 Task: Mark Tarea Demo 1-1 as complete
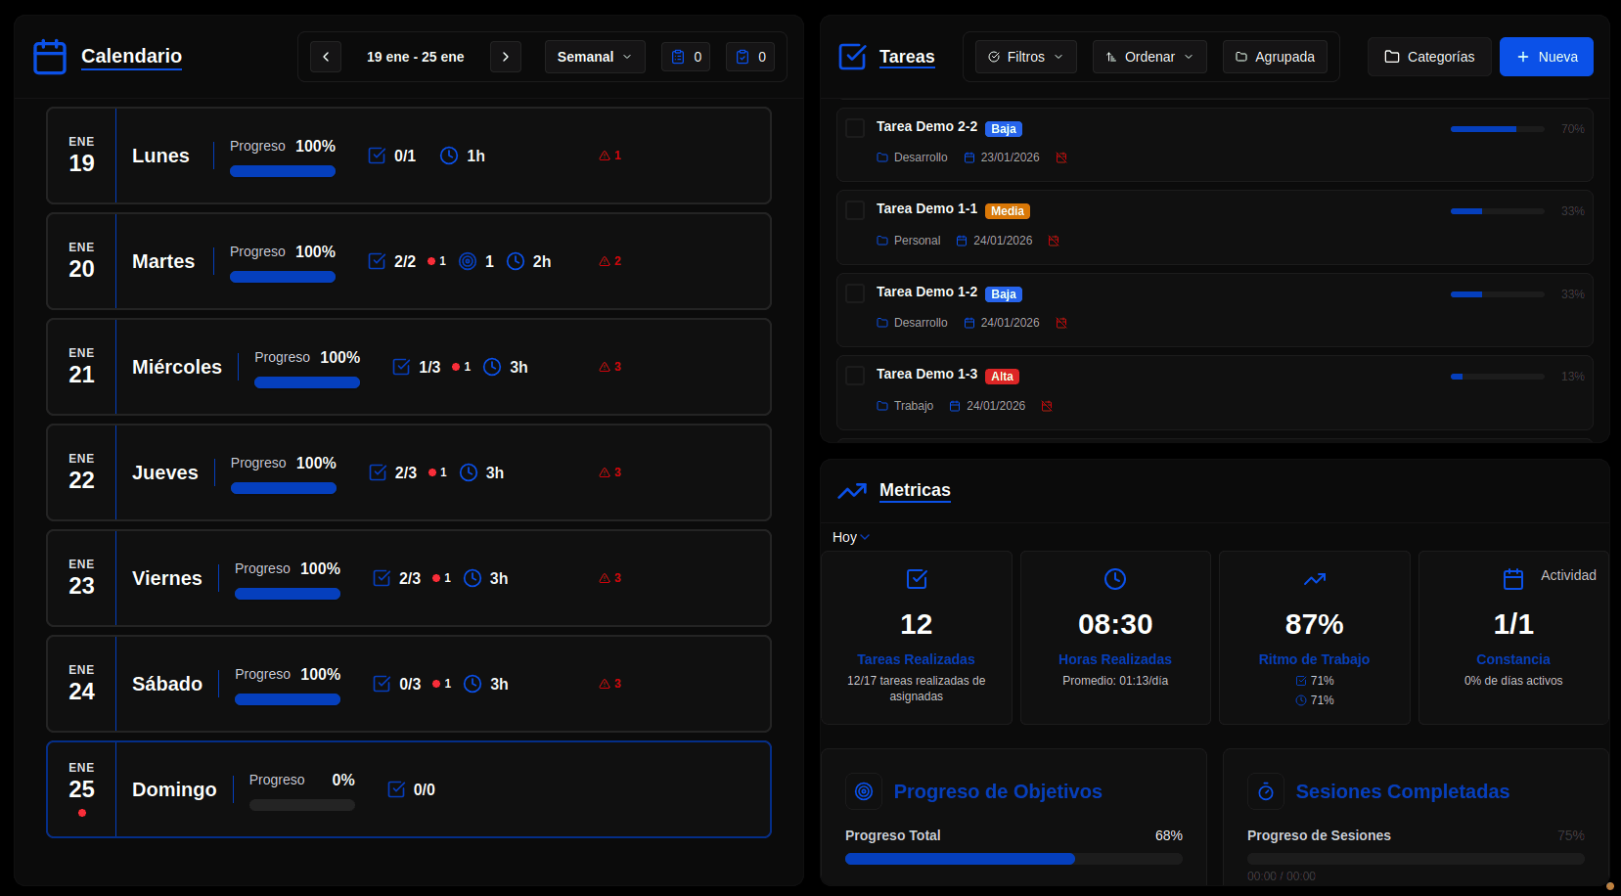[x=855, y=210]
